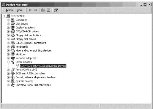This screenshot has height=109, width=153.
Task: Click the System devices icon
Action: click(12, 81)
